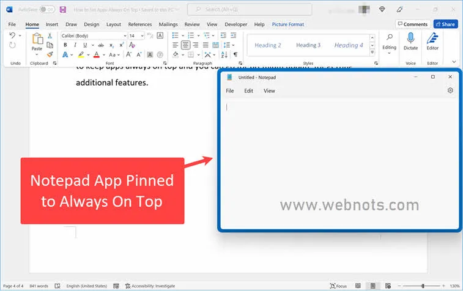The image size is (463, 291).
Task: Apply the Heading 4 style
Action: pyautogui.click(x=349, y=45)
